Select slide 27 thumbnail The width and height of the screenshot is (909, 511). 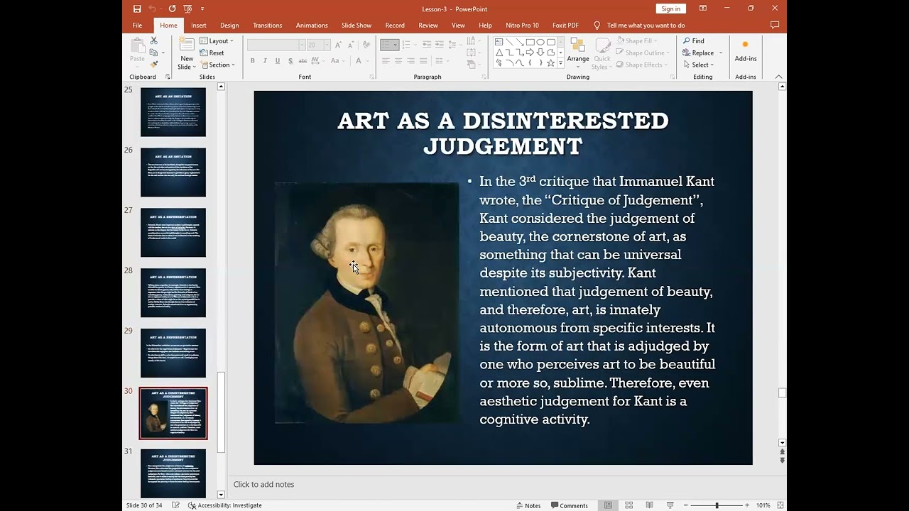pos(173,232)
